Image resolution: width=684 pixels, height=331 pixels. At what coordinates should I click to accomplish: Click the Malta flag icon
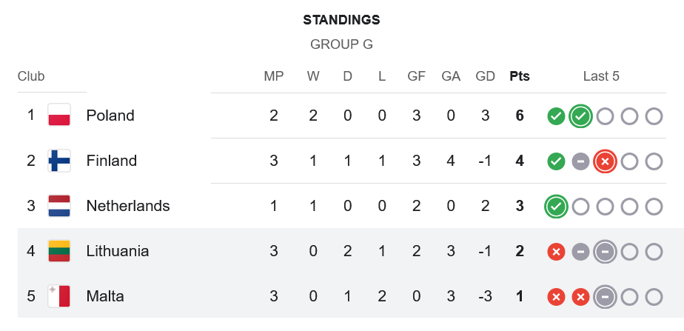click(59, 296)
